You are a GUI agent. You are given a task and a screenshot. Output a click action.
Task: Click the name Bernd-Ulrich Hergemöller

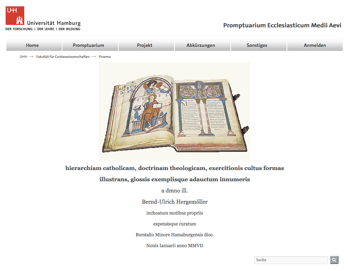[x=175, y=202]
